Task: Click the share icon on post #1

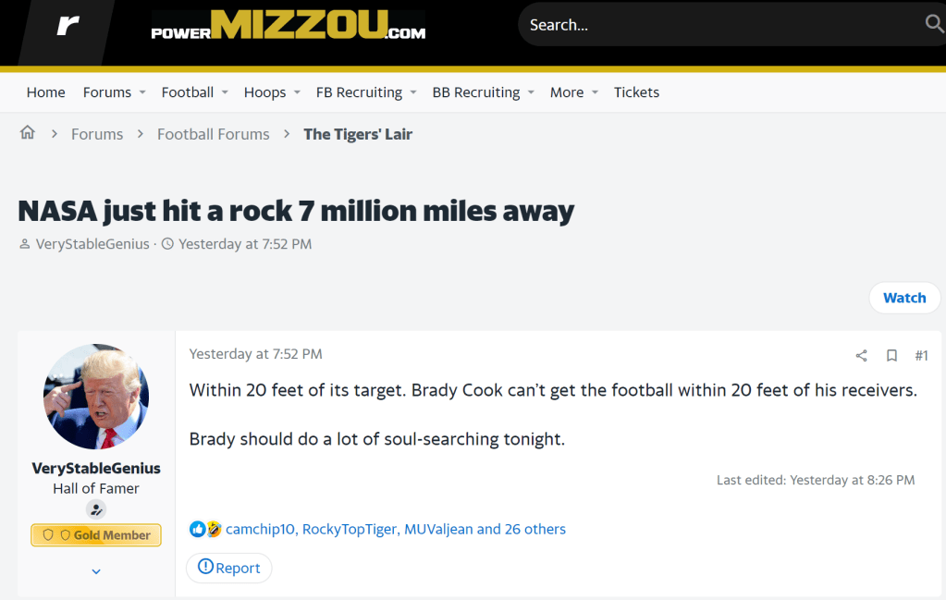Action: [862, 355]
